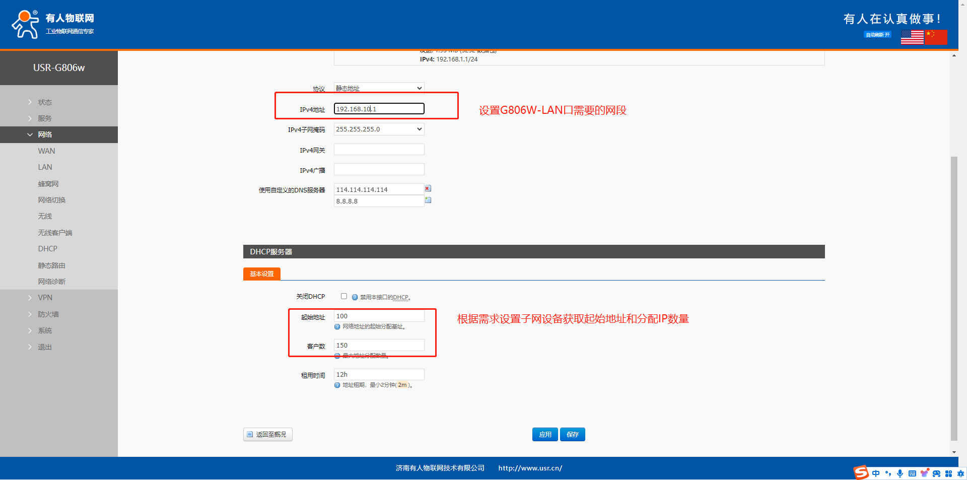Open Sogou skin shirt icon
The width and height of the screenshot is (967, 480).
click(x=924, y=473)
